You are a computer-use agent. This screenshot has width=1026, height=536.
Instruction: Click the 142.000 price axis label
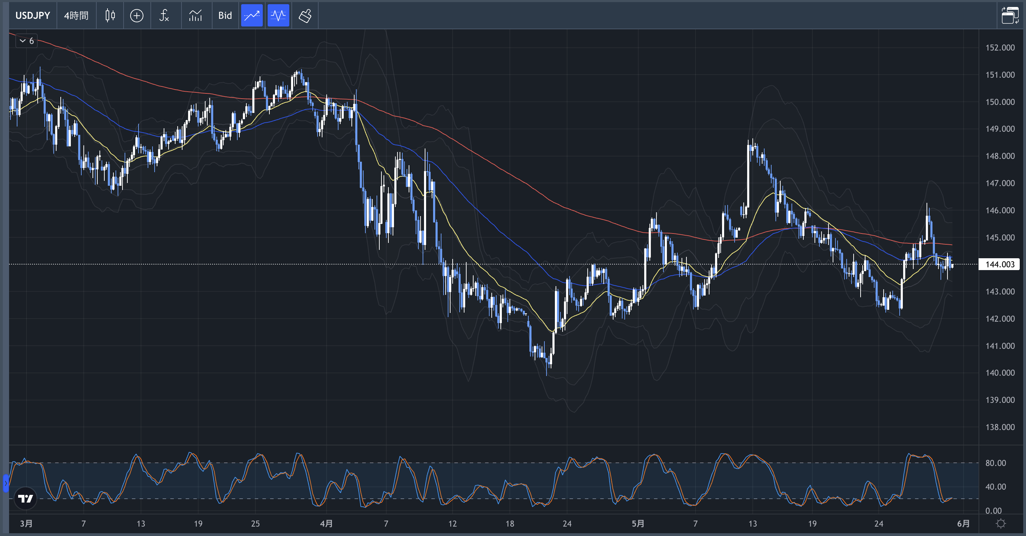pyautogui.click(x=1000, y=319)
